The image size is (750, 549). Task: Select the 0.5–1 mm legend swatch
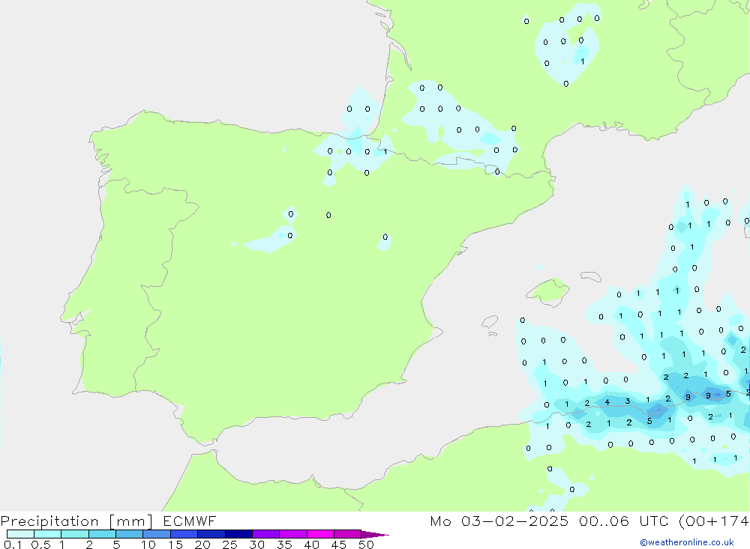pyautogui.click(x=47, y=534)
